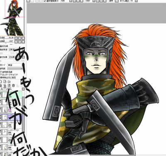The image size is (166, 156).
Task: Reset the zoom level in navigator panel
Action: [x=23, y=38]
